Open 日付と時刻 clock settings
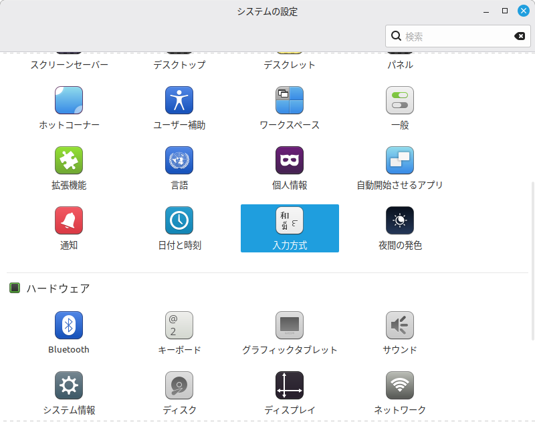This screenshot has height=422, width=535. 179,220
